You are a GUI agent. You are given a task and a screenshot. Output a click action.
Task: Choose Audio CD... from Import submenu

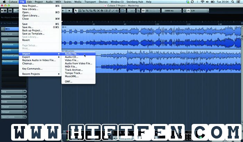[x=78, y=57]
